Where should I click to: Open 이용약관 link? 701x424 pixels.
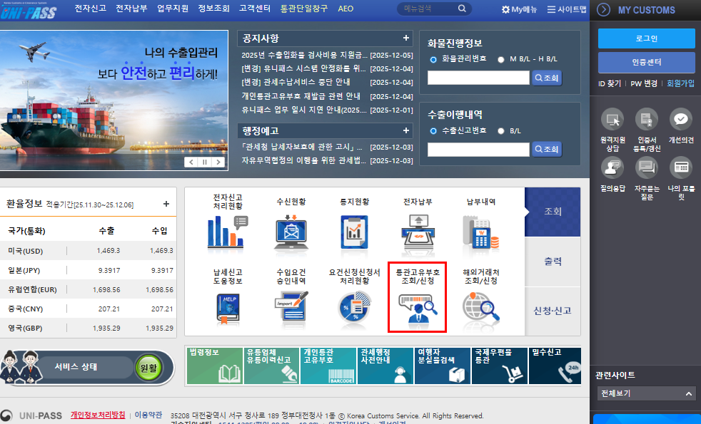click(x=148, y=415)
